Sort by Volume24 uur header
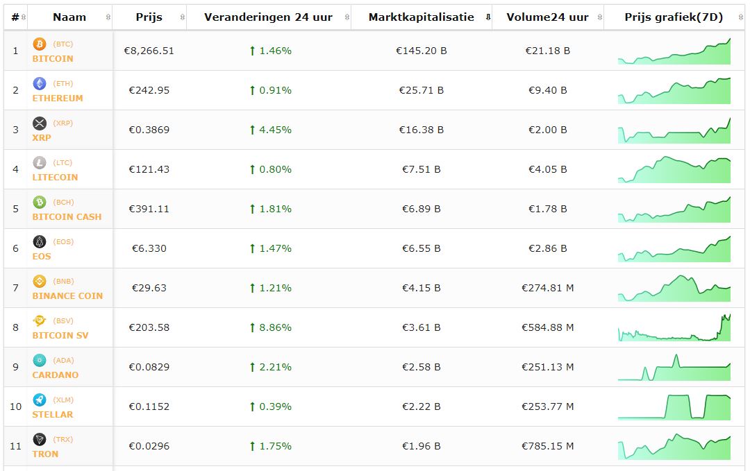The image size is (750, 471). tap(547, 17)
